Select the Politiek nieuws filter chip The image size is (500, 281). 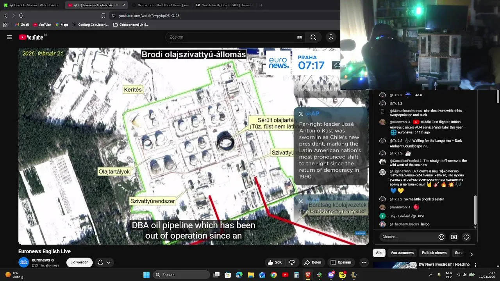434,253
